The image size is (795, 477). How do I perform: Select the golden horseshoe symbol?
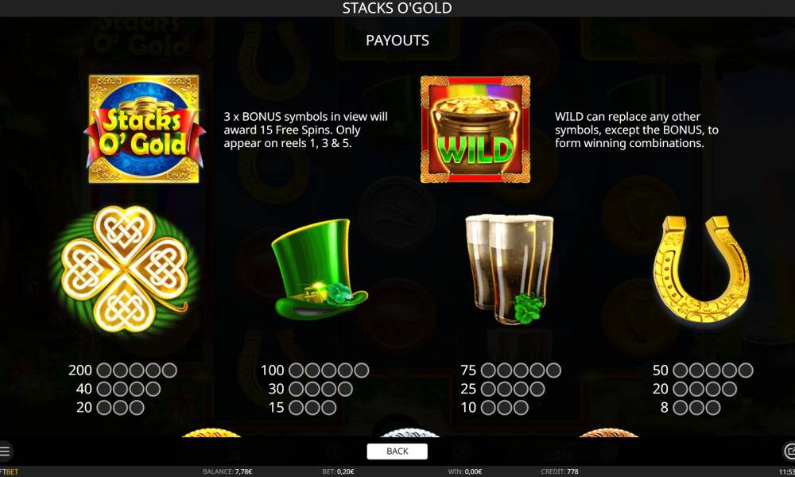(x=701, y=270)
